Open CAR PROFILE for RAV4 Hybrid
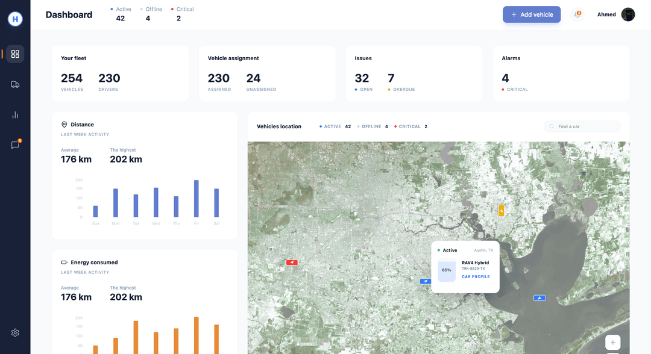Image resolution: width=651 pixels, height=354 pixels. tap(476, 276)
